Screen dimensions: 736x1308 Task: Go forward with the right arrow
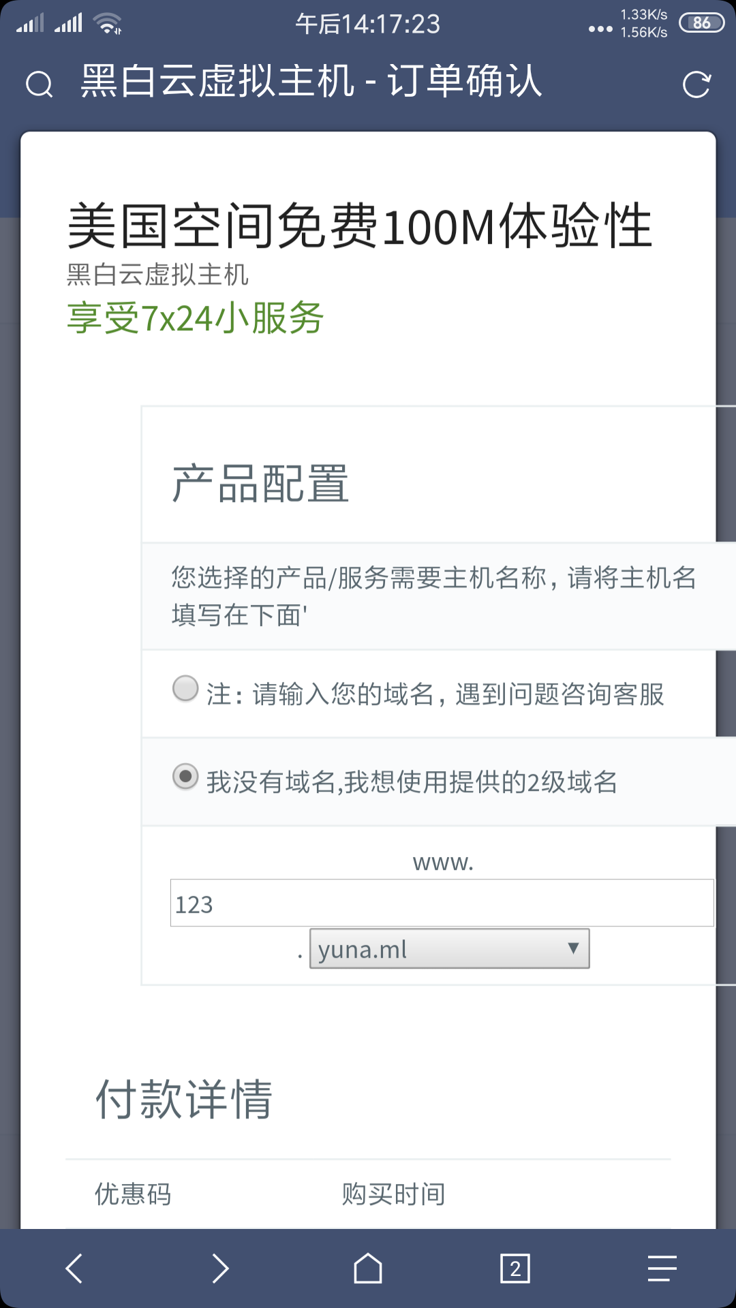[220, 1268]
